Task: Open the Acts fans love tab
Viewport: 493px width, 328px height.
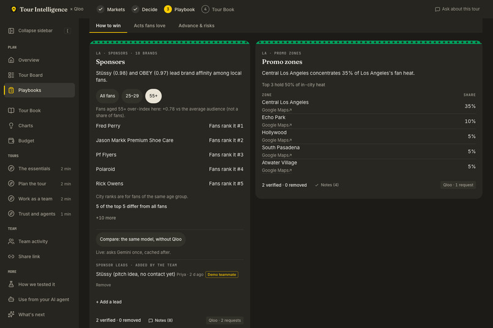Action: 149,26
